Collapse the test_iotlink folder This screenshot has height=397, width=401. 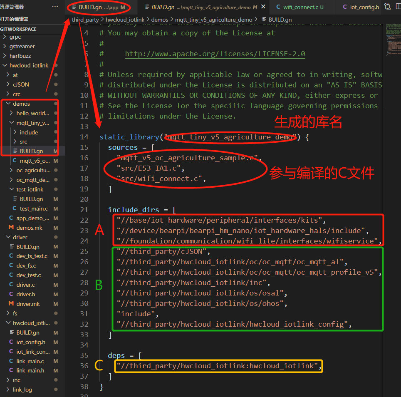click(x=32, y=189)
